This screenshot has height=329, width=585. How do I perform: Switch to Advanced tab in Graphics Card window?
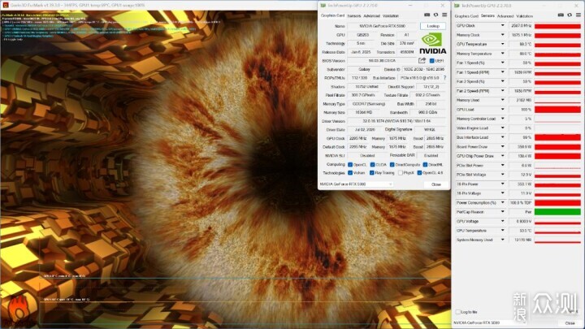371,15
